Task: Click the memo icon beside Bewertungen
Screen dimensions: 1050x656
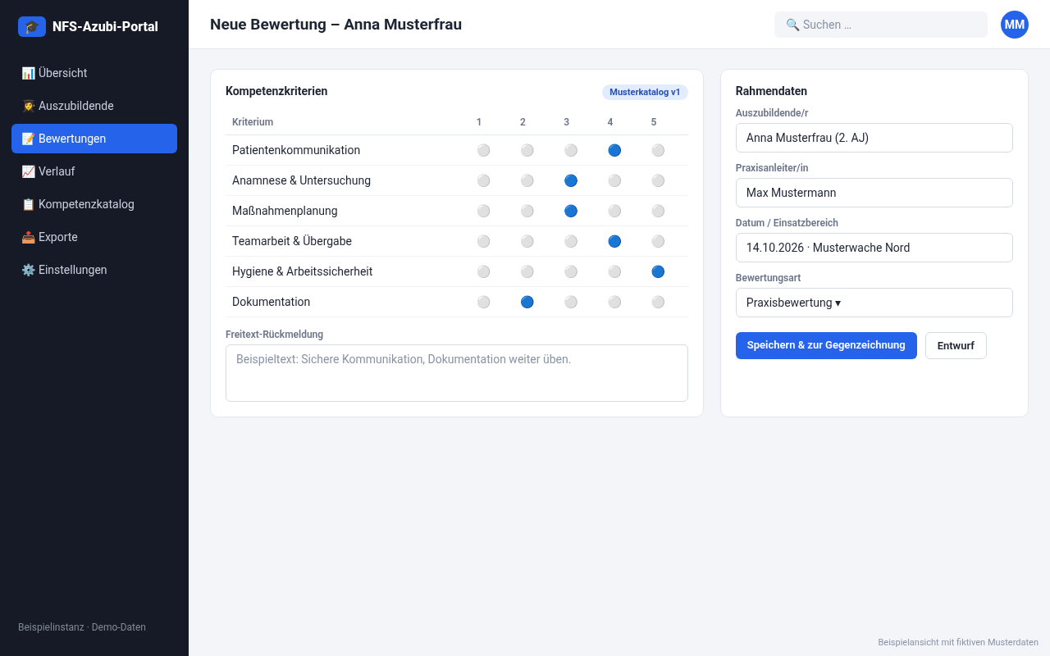Action: click(28, 139)
